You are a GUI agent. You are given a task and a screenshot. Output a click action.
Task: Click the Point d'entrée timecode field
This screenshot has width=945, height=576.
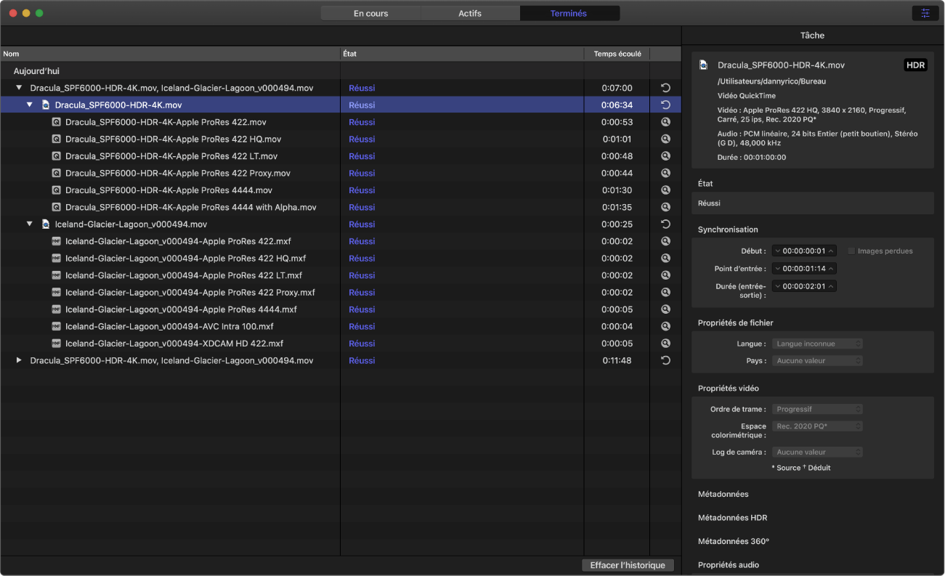point(804,269)
